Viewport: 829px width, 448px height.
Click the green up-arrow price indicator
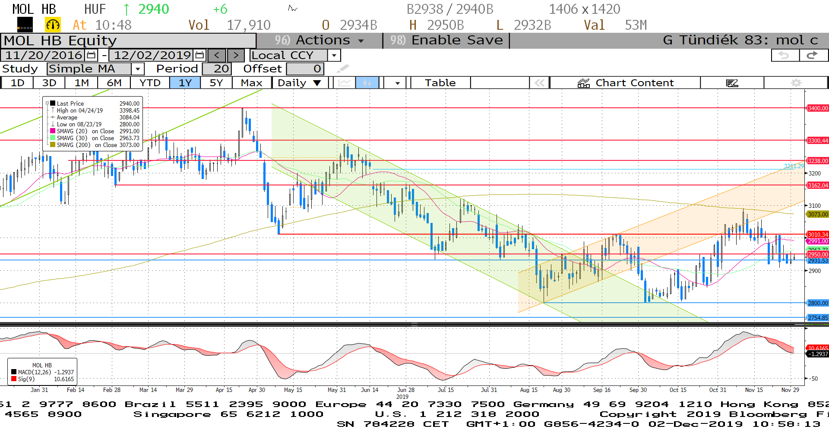(x=126, y=9)
